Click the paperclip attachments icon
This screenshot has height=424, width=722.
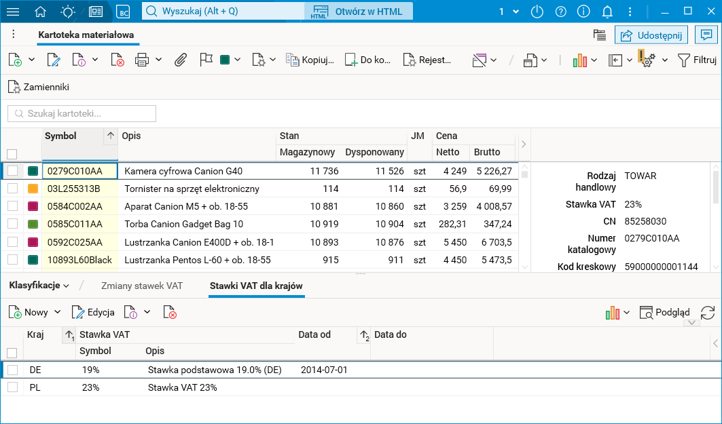tap(180, 60)
